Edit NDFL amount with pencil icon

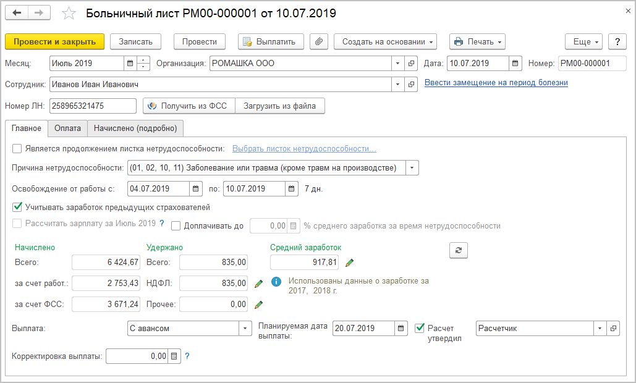click(259, 284)
